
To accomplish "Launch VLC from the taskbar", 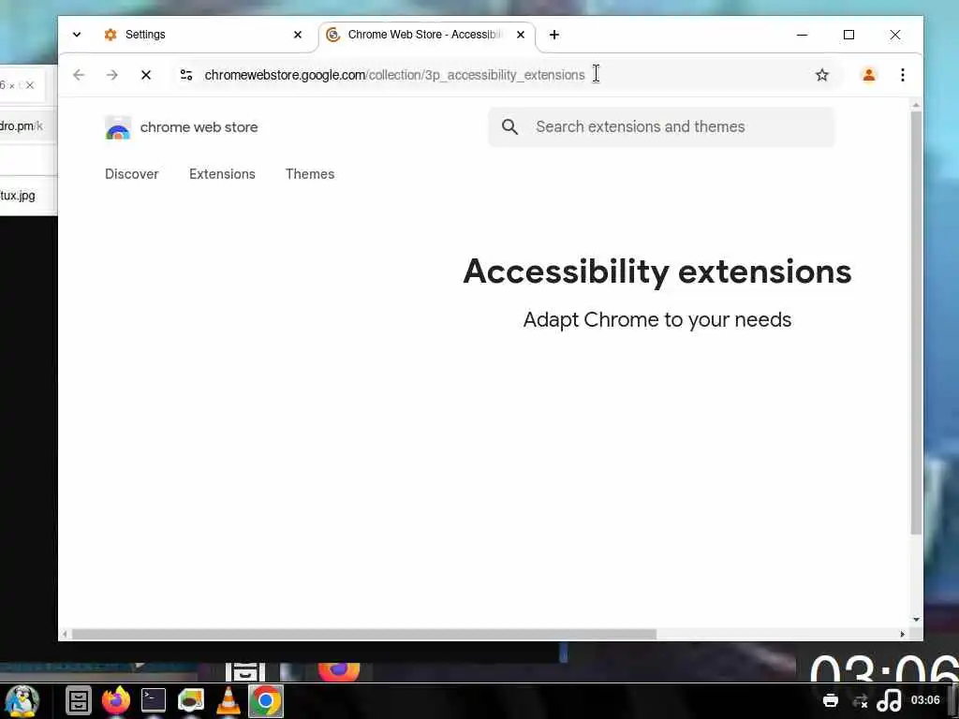I will click(229, 700).
